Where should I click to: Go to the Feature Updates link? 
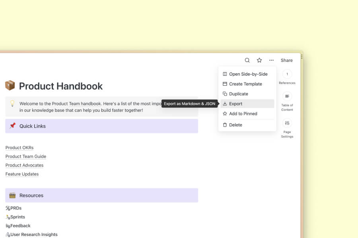pos(22,174)
